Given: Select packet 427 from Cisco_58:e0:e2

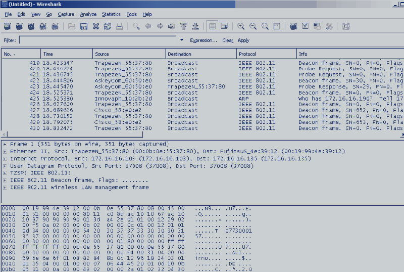Looking at the screenshot, I should point(203,110).
